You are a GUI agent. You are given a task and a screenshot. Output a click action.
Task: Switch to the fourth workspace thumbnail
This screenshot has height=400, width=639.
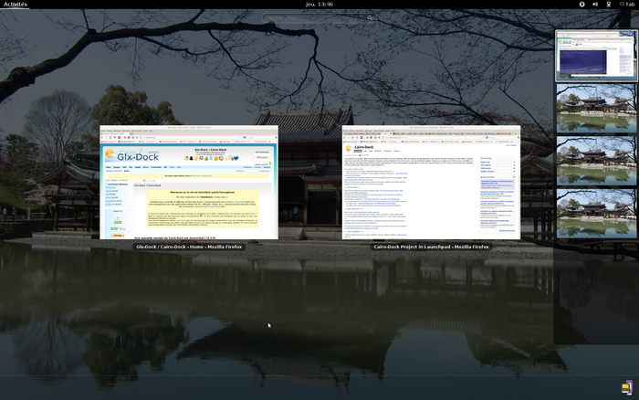(596, 214)
